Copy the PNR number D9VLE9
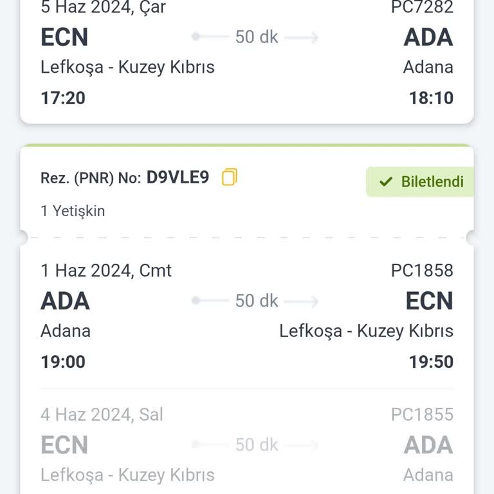 (230, 177)
